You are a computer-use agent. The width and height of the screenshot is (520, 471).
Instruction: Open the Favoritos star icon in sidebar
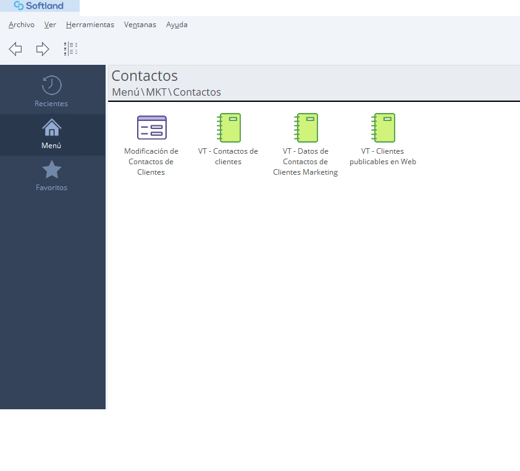[51, 170]
